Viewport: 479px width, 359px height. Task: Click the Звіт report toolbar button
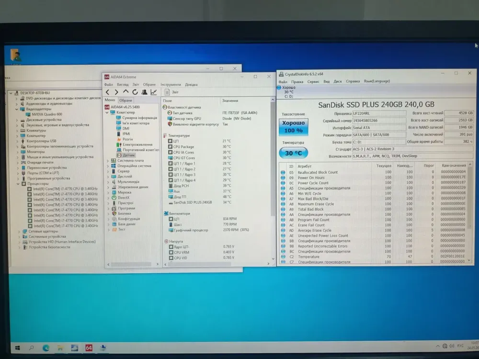[x=171, y=92]
